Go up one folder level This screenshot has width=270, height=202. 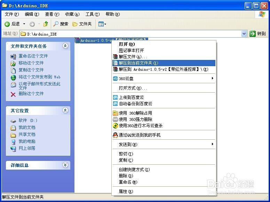46,24
